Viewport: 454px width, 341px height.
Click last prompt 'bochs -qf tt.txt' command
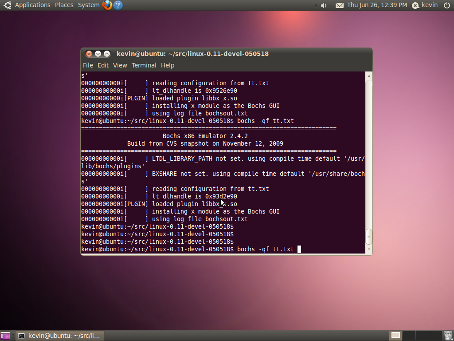(266, 249)
